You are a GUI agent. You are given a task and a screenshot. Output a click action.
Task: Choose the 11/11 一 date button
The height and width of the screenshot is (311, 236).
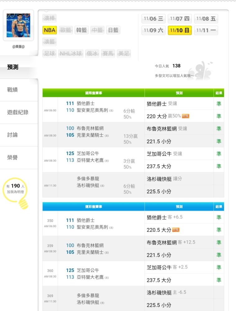click(206, 30)
